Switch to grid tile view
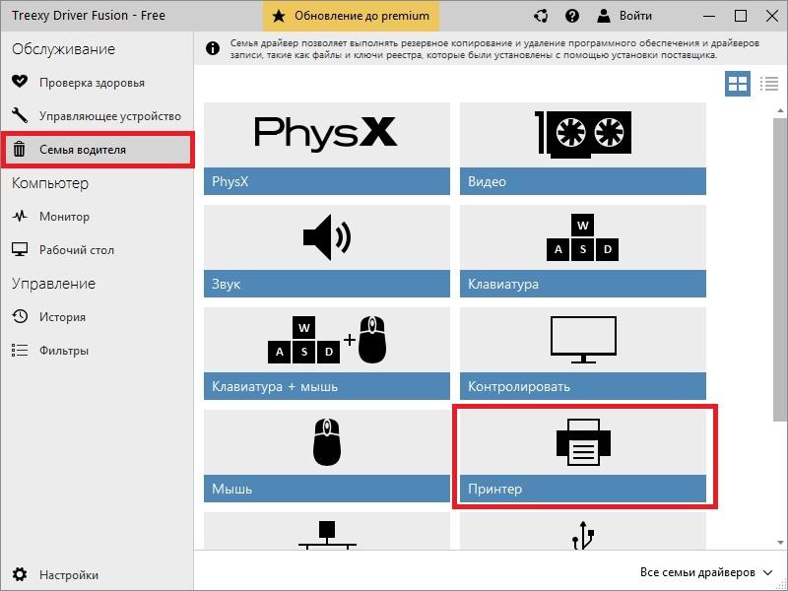788x591 pixels. click(x=738, y=84)
